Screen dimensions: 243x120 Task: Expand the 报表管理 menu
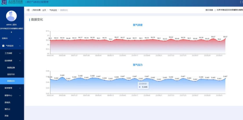[x=20, y=88]
